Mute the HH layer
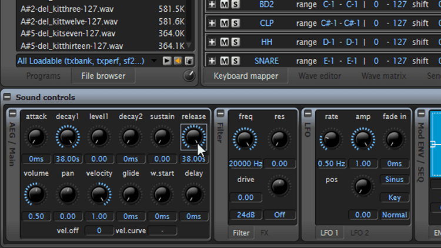Image resolution: width=441 pixels, height=248 pixels. [x=224, y=42]
